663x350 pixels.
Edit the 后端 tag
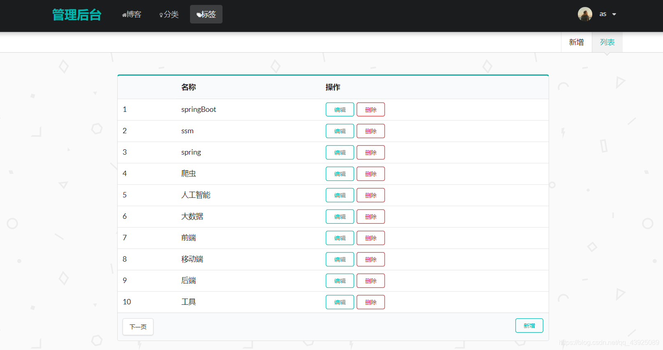[x=340, y=281]
